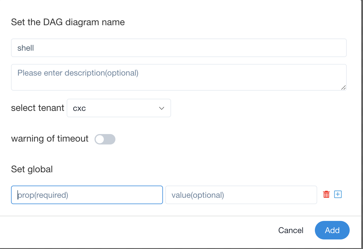This screenshot has height=249, width=363.
Task: Focus the DAG name field containing 'shell'
Action: 179,48
